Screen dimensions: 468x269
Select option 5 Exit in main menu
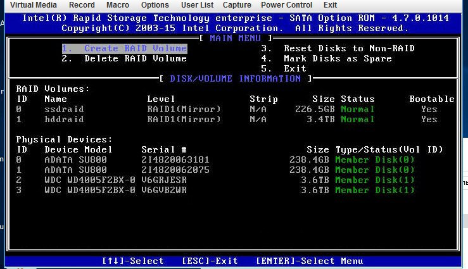284,68
